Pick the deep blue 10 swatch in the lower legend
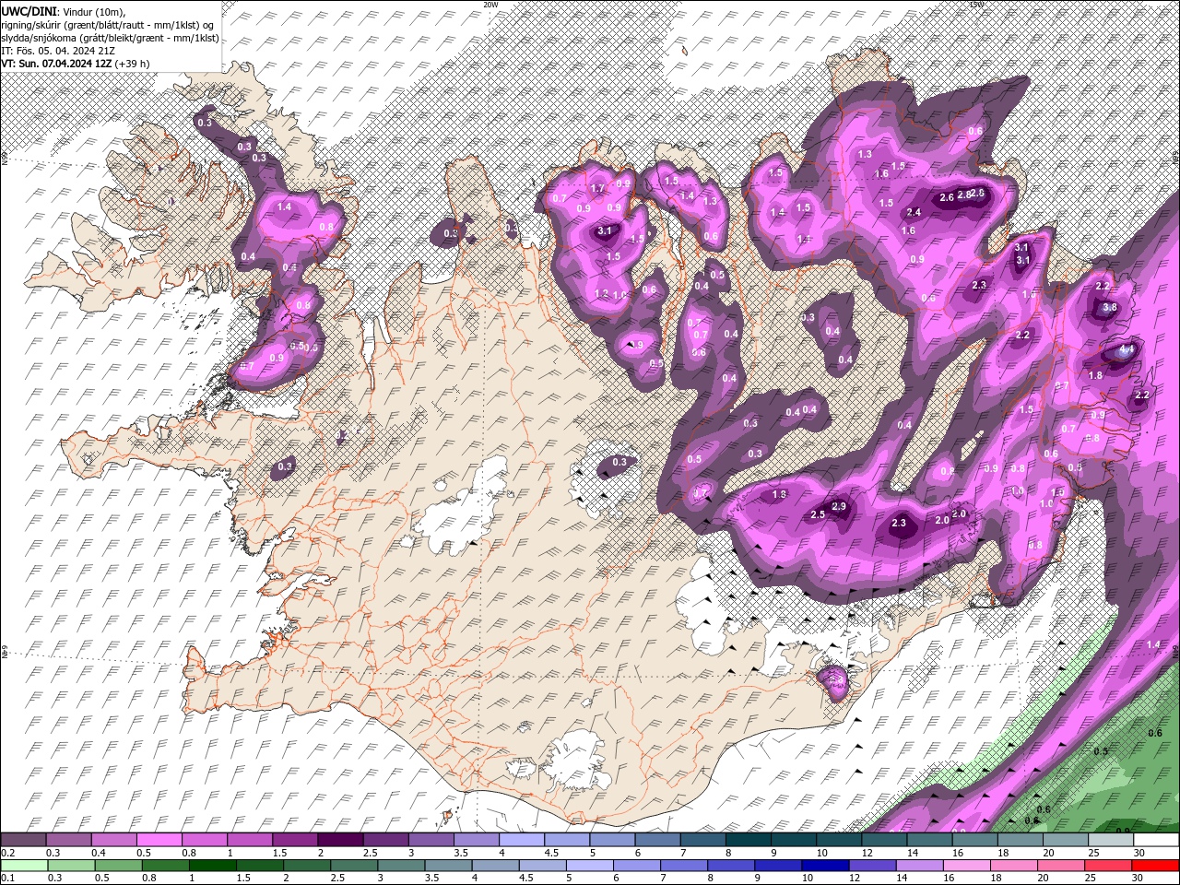Viewport: 1180px width, 885px height. point(825,866)
